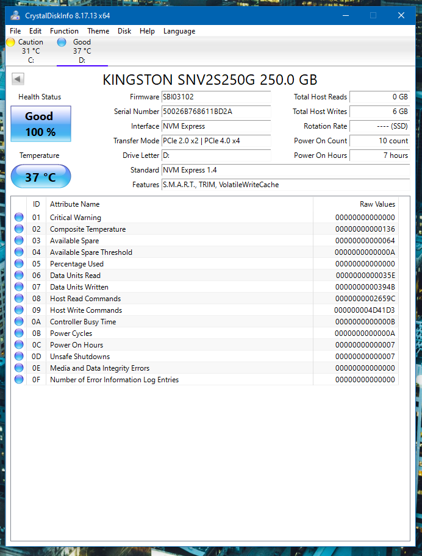Click the CrystalDiskInfo title bar icon

(15, 16)
